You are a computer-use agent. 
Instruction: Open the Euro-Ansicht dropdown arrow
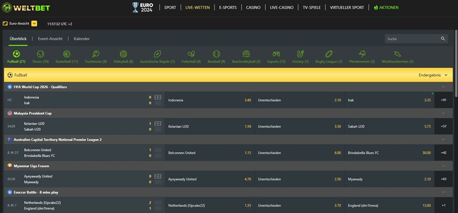34,23
